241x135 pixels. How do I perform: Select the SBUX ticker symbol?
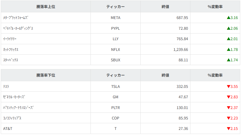tap(115, 60)
